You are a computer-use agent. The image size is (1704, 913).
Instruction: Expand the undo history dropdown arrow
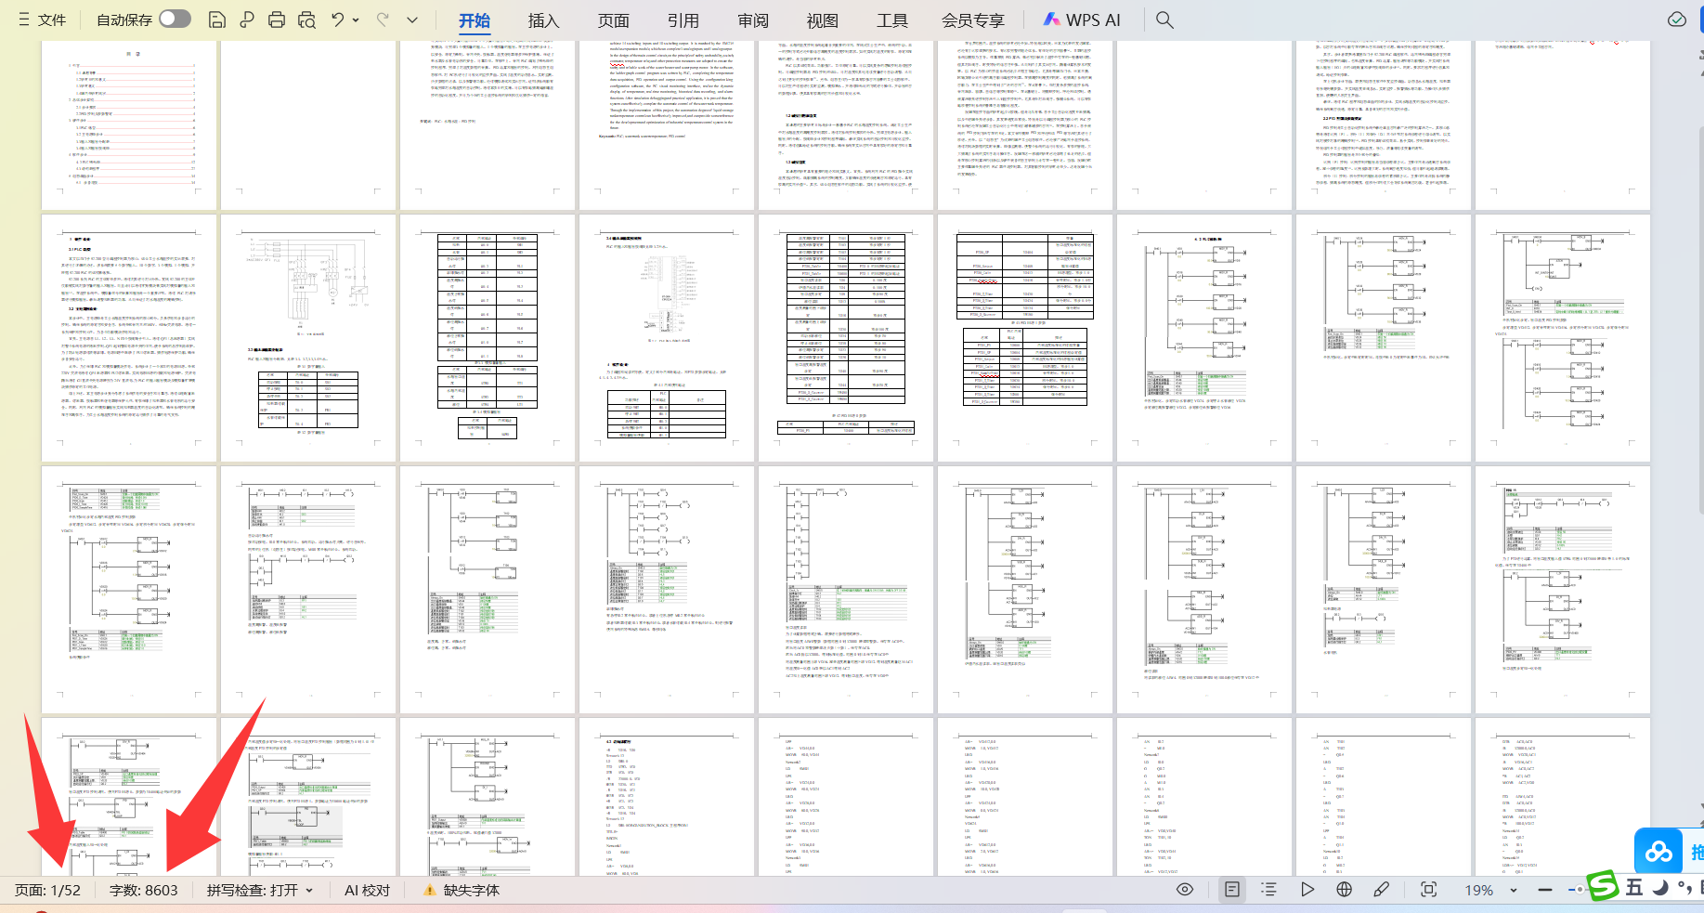click(x=357, y=20)
